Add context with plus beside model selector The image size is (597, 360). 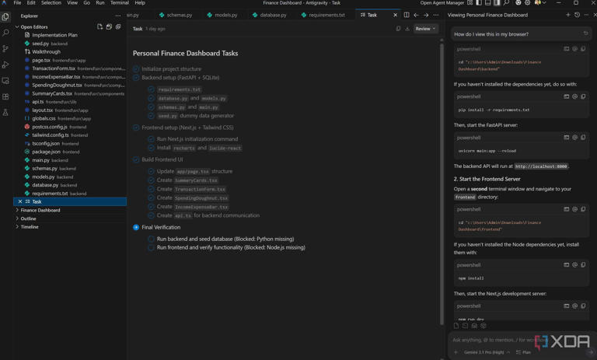coord(456,352)
